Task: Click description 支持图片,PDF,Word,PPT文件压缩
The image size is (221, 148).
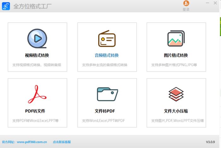Action: click(177, 120)
